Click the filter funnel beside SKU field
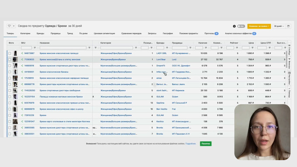Screen dimensions: 297x167 tap(35, 48)
